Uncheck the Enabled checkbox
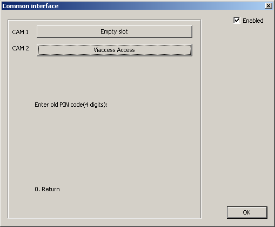The image size is (275, 227). [x=237, y=21]
